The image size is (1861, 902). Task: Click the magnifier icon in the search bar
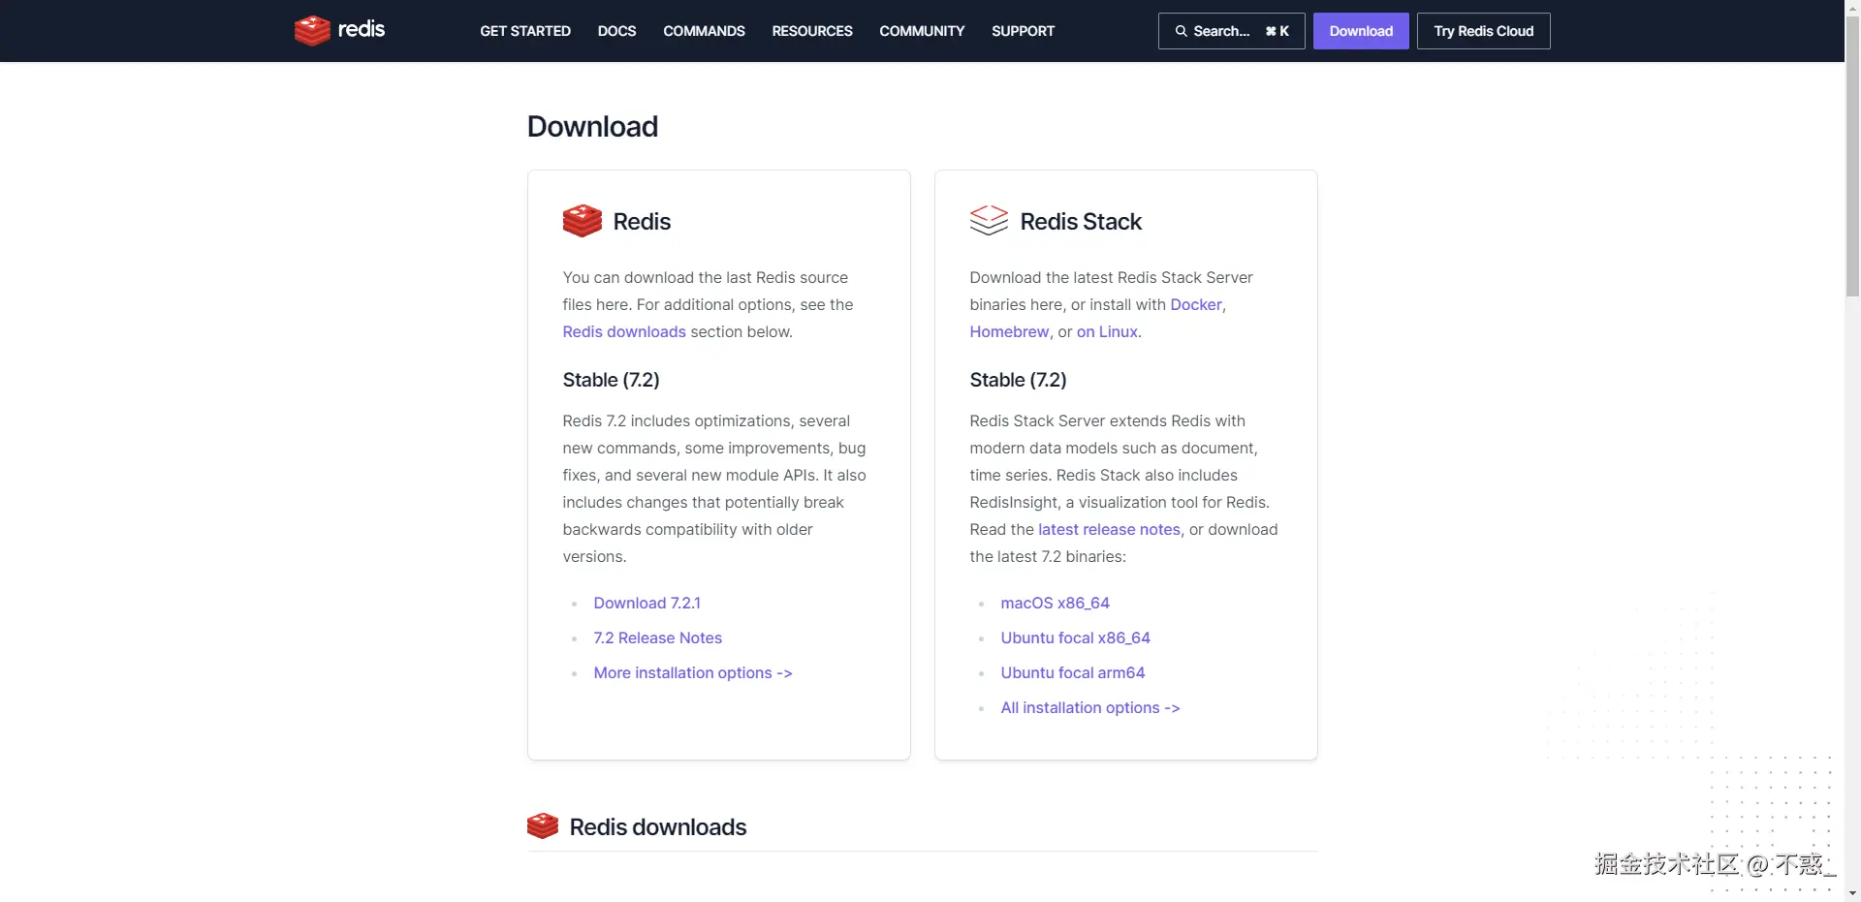coord(1181,30)
